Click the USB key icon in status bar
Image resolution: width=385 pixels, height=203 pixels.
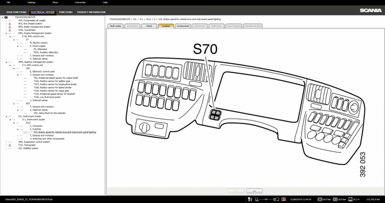250,199
